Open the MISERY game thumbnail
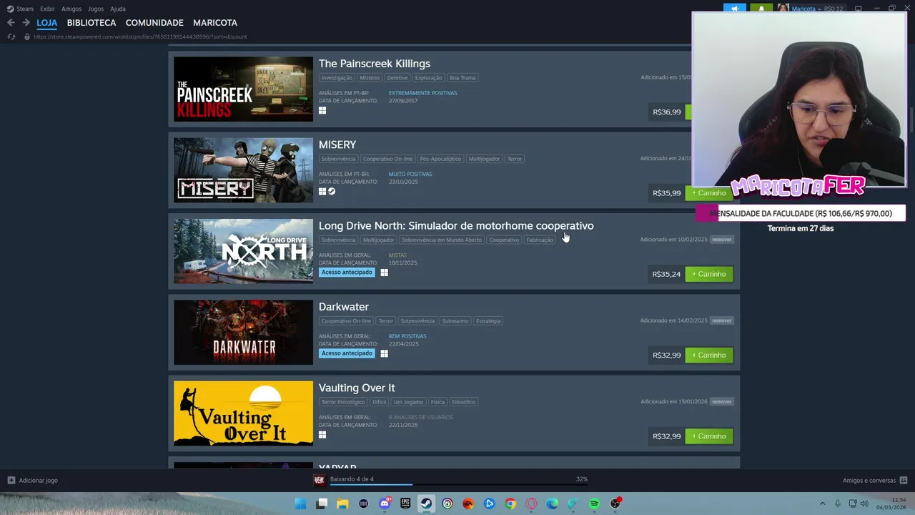This screenshot has width=915, height=515. tap(243, 170)
